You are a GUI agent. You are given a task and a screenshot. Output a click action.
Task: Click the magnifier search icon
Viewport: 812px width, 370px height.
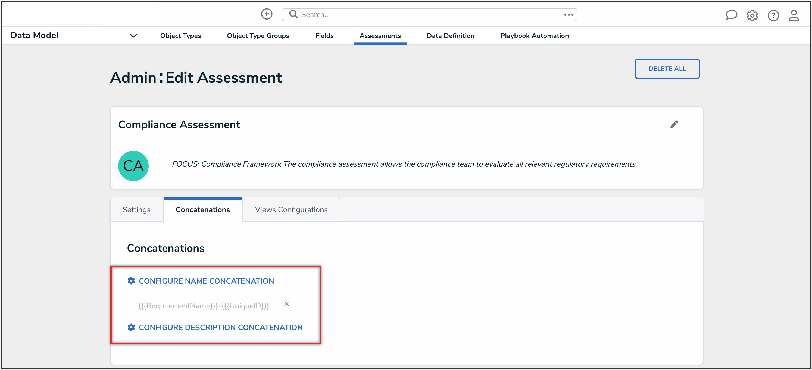pos(293,14)
